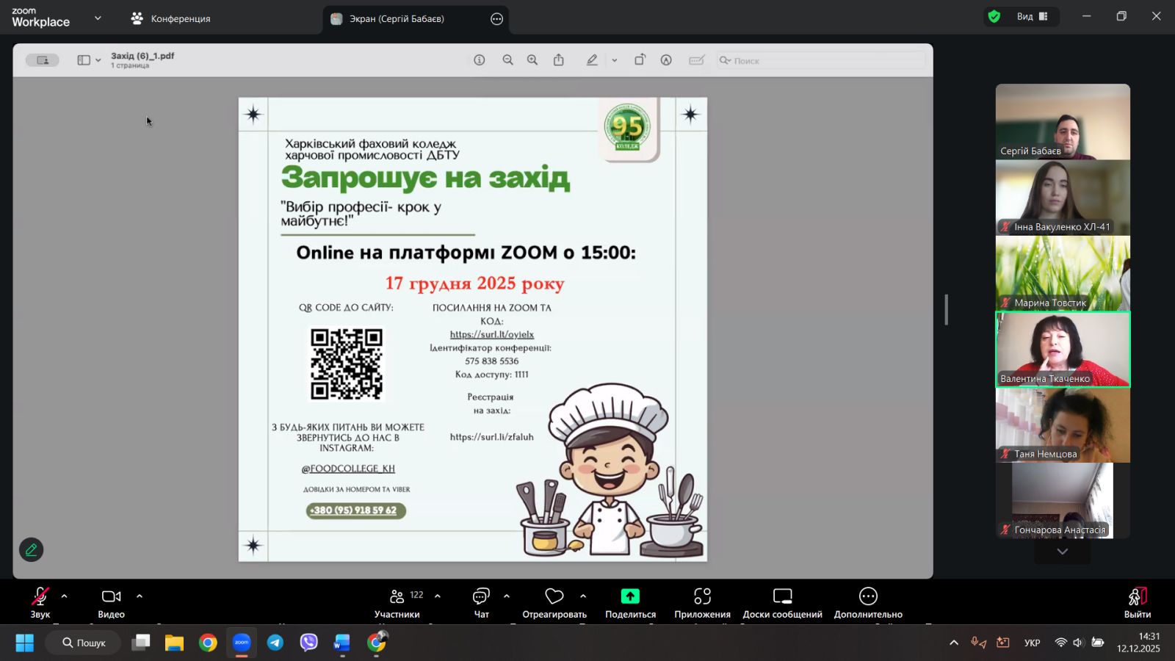Unmute the microphone (Звук)

click(40, 602)
